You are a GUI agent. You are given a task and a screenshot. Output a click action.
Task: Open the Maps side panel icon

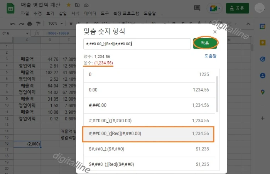coord(262,92)
